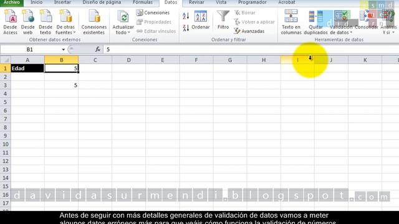Select row 10 header
The width and height of the screenshot is (399, 224).
[6, 144]
